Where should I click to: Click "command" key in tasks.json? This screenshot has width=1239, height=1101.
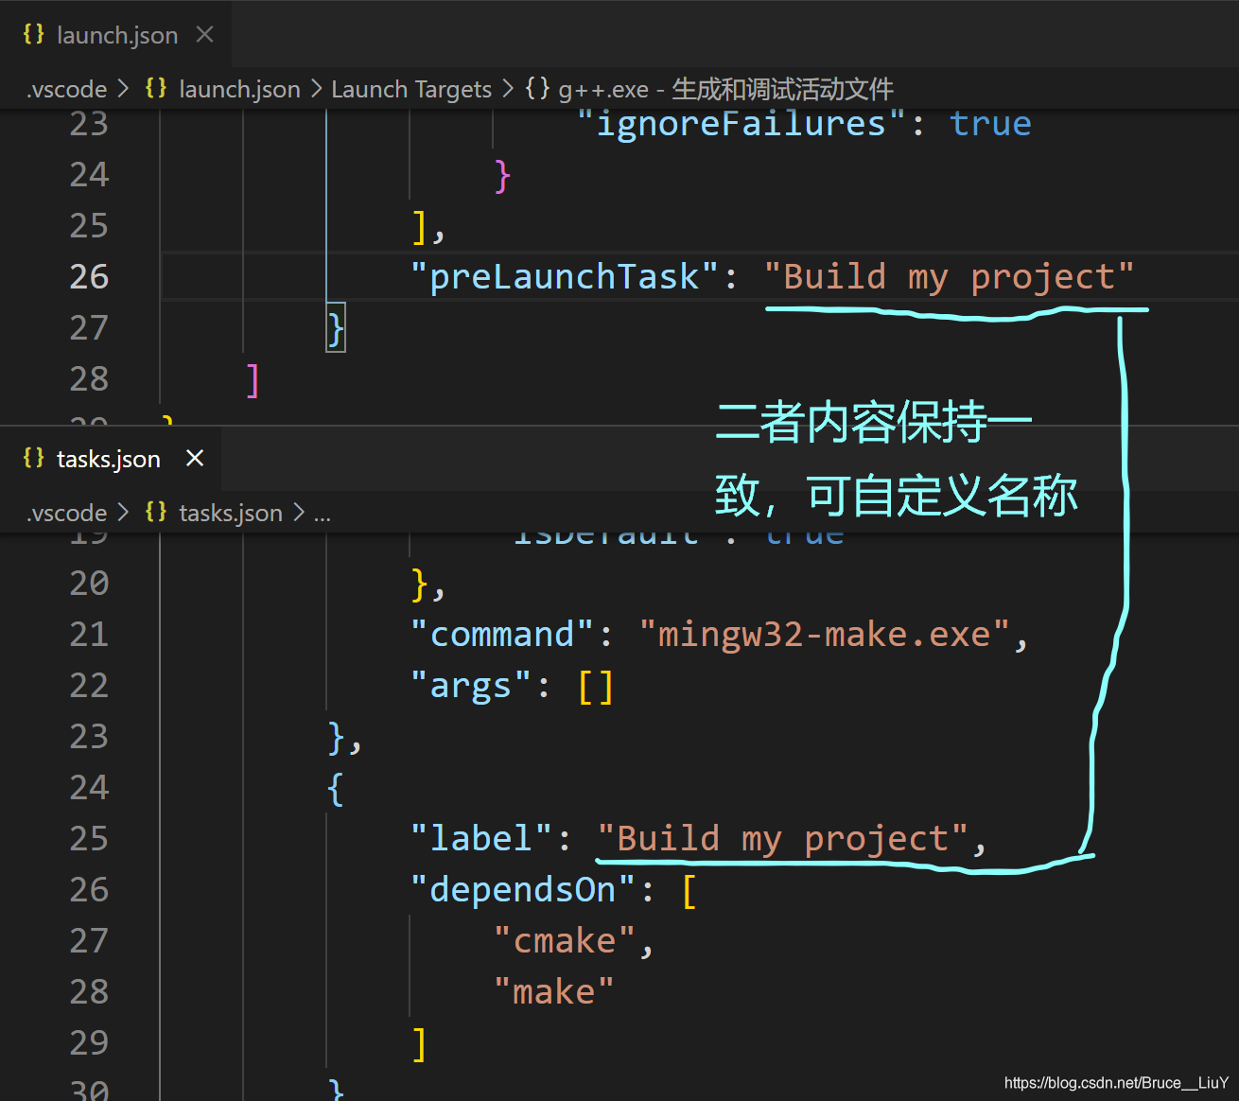point(502,635)
